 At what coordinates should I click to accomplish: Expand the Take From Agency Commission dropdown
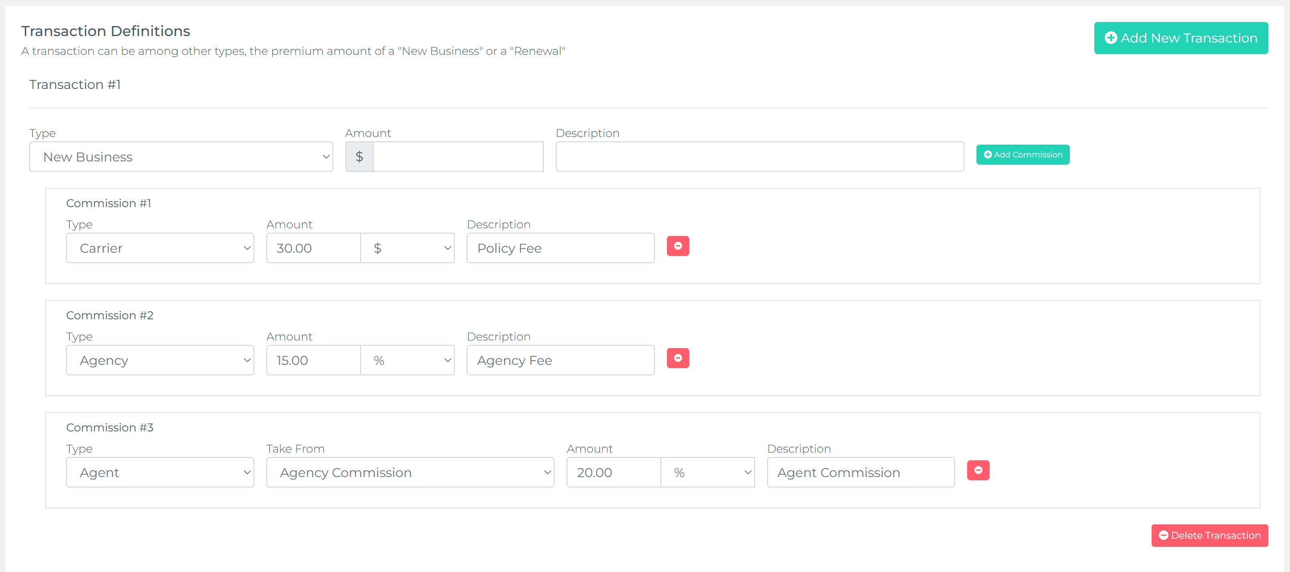pos(410,472)
